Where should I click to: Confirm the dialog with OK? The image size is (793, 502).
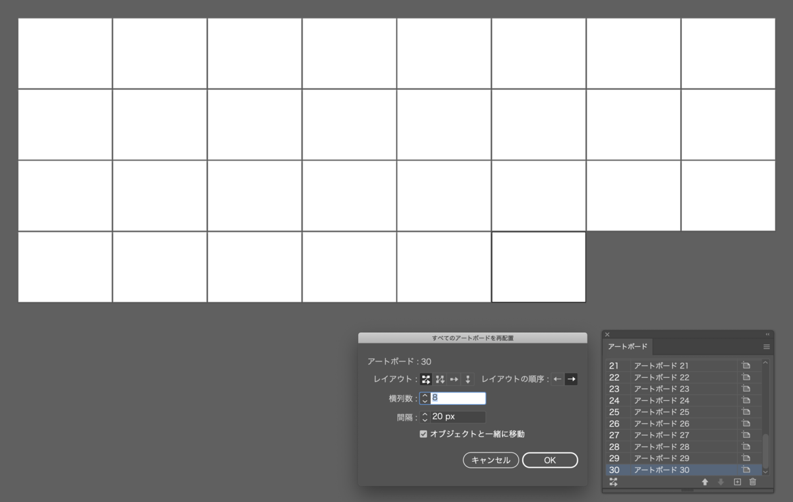point(550,460)
